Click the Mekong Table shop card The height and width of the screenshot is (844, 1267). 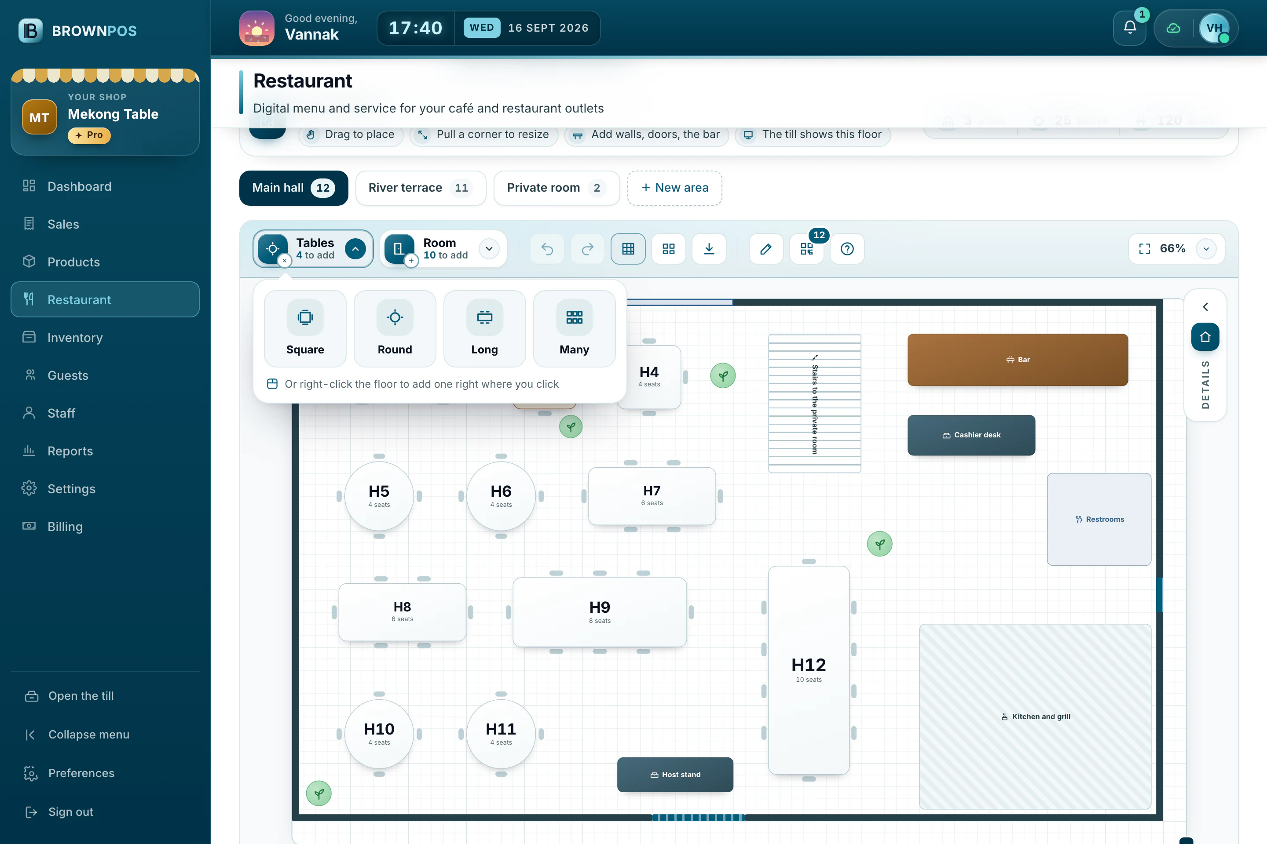point(105,113)
